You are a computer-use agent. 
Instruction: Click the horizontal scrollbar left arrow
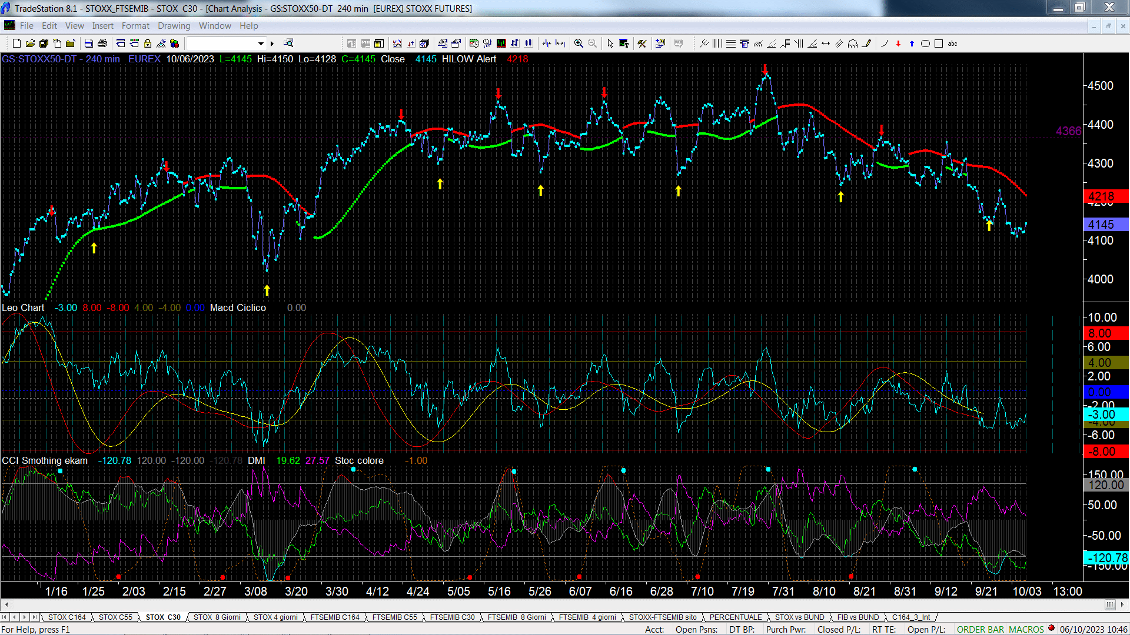click(6, 604)
